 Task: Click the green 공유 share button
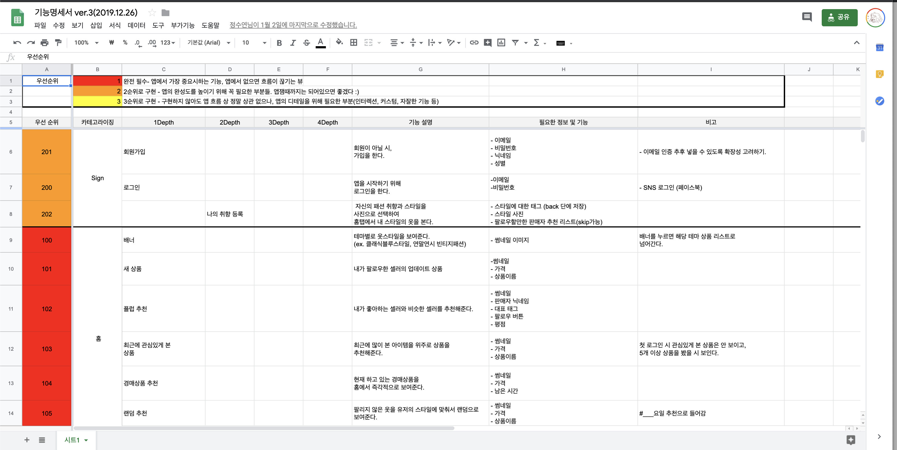click(839, 17)
